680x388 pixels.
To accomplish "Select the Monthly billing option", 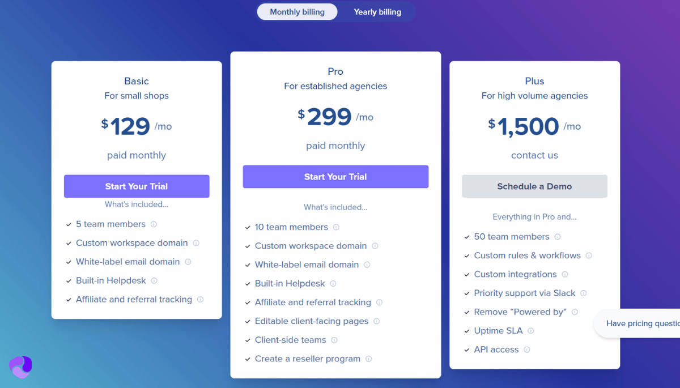I will point(297,11).
